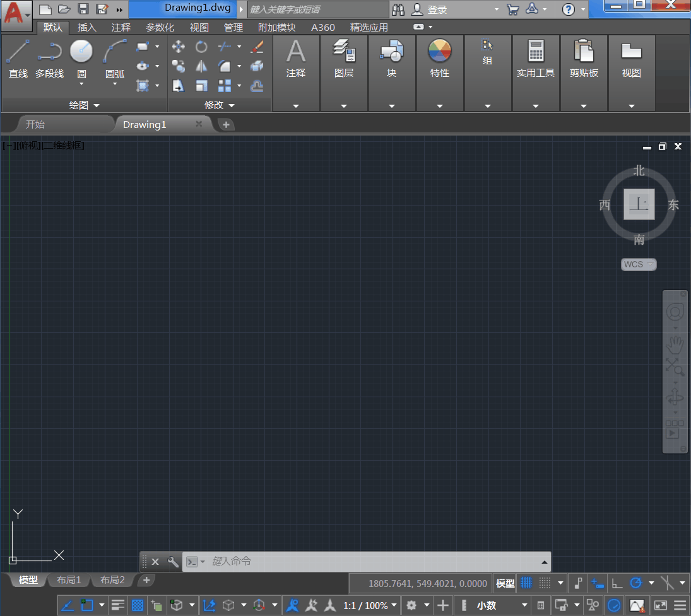The height and width of the screenshot is (616, 691).
Task: Toggle dynamic input in status bar
Action: click(597, 583)
